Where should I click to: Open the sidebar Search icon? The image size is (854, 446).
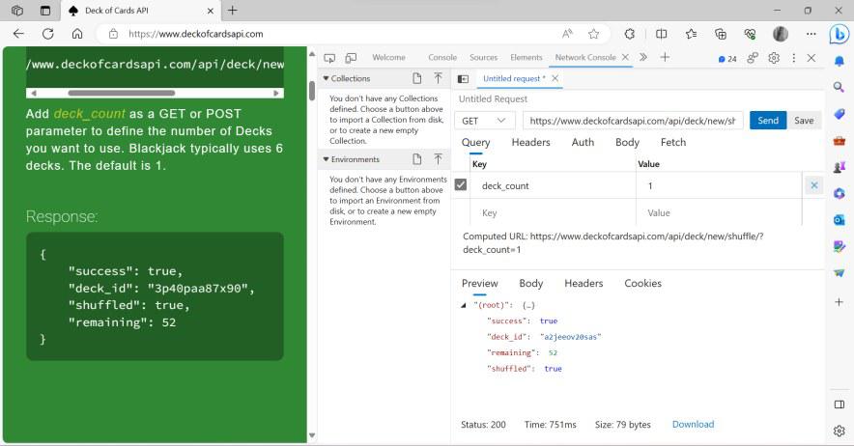click(x=840, y=87)
